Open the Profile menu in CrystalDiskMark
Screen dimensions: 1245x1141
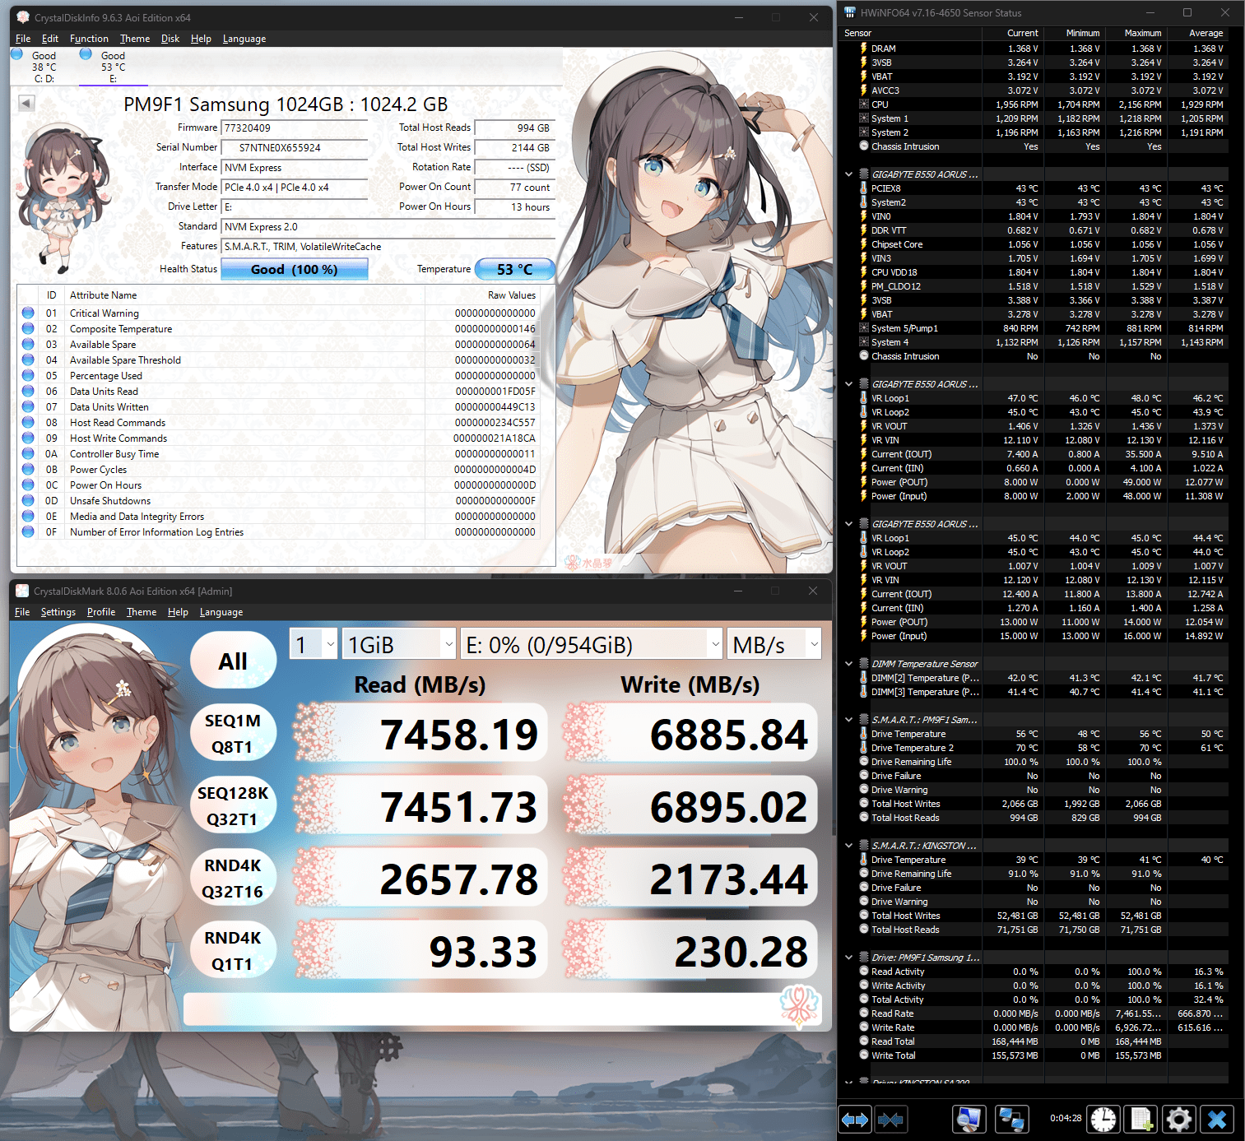pos(101,612)
